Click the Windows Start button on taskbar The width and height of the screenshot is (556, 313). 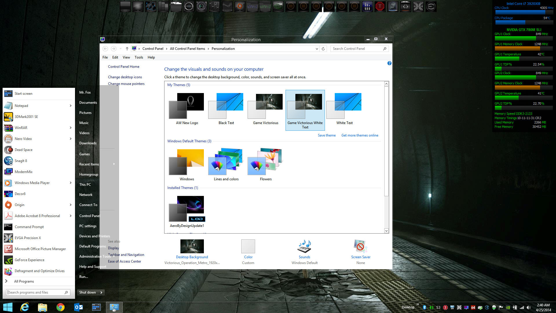tap(8, 307)
